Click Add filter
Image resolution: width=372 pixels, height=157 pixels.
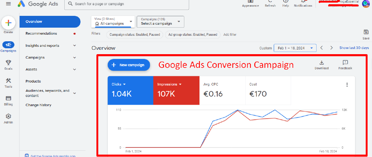click(x=230, y=35)
